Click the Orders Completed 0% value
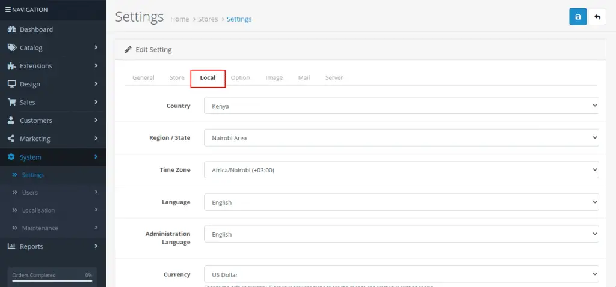This screenshot has height=287, width=616. (x=88, y=275)
